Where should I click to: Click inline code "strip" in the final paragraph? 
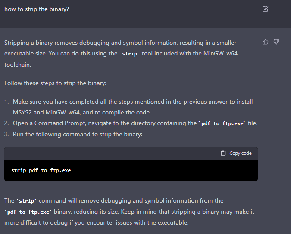[x=27, y=201]
